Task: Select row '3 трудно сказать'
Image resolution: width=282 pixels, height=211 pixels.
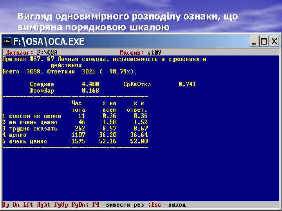Action: 75,129
